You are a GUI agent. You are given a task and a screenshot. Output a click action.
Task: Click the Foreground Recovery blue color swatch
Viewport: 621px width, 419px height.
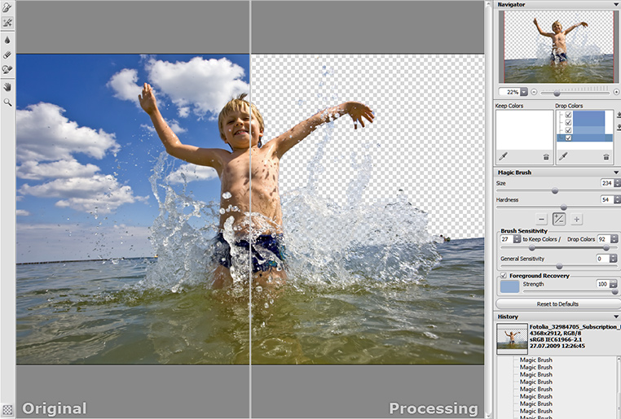(509, 286)
